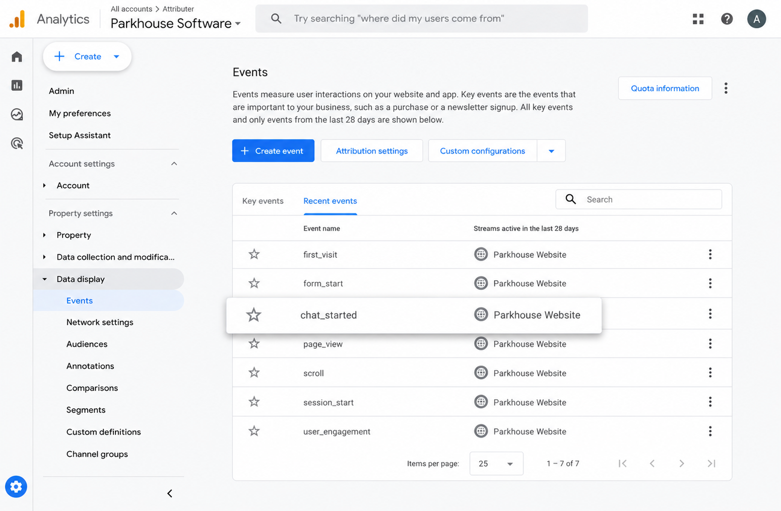Open the Create dropdown arrow
The image size is (781, 511).
click(116, 56)
